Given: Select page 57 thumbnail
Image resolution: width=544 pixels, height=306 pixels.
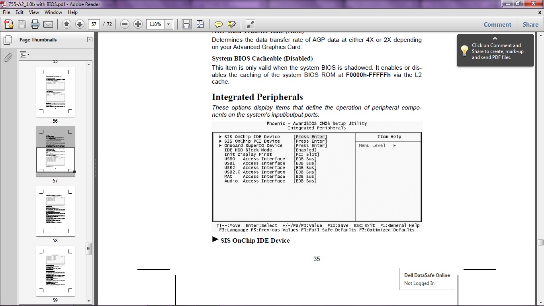Looking at the screenshot, I should pos(55,151).
